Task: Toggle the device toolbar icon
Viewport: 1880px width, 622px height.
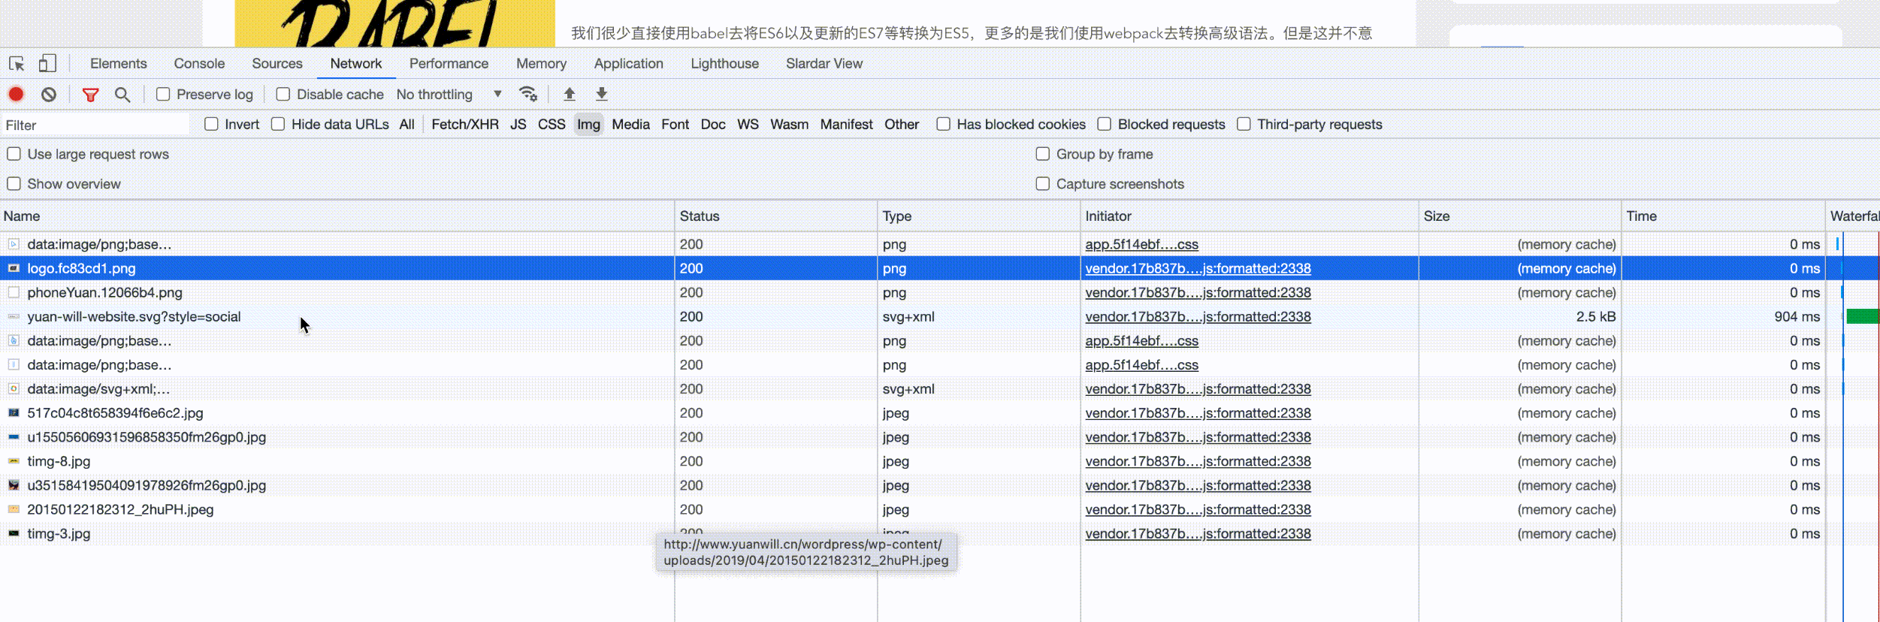Action: pos(47,63)
